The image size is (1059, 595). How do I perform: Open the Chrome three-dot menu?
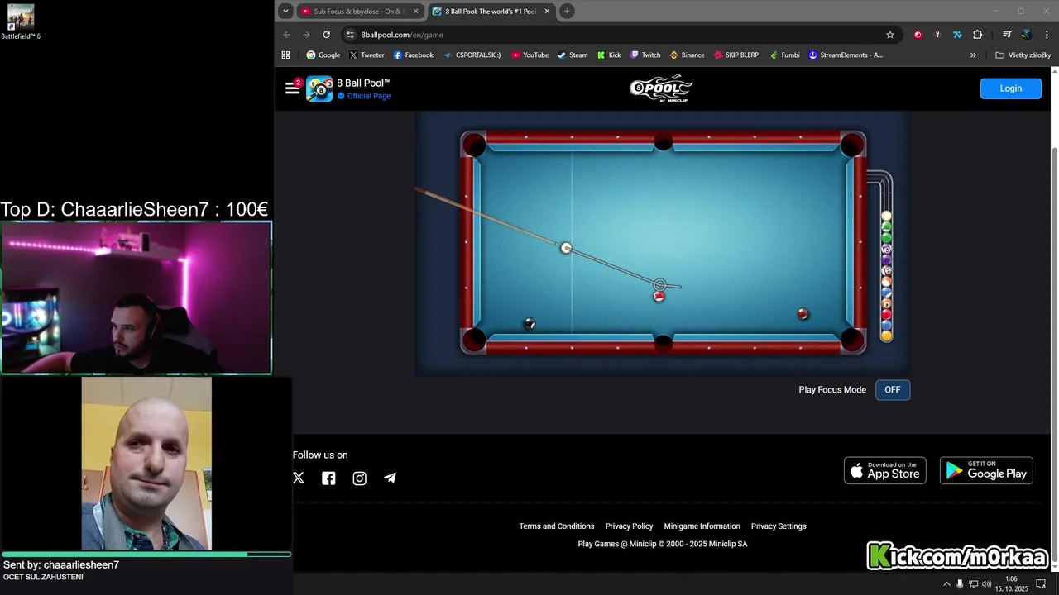point(1047,35)
